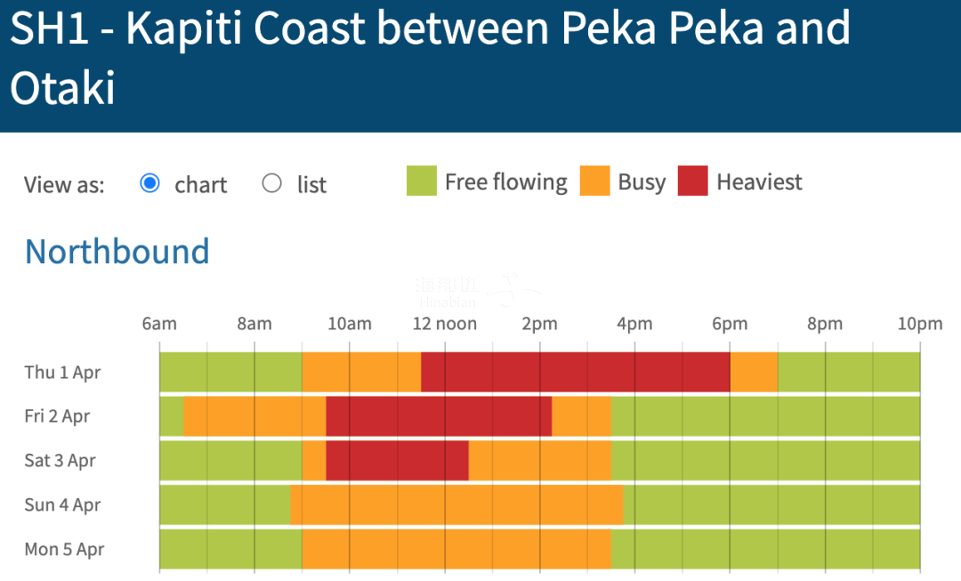The height and width of the screenshot is (581, 961).
Task: Click the Free flowing green legend swatch
Action: (422, 181)
